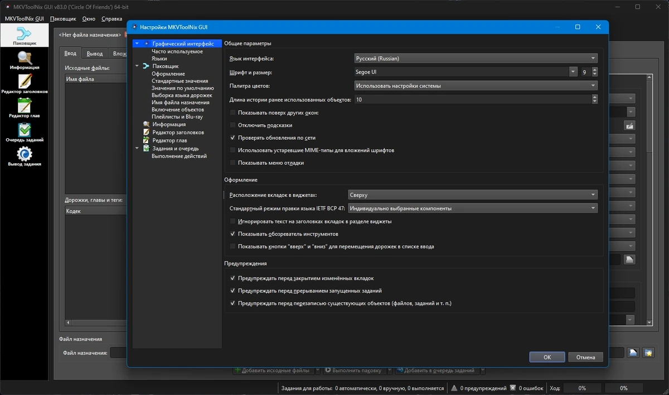Select Оформление in settings tree
This screenshot has height=395, width=669.
tap(168, 74)
